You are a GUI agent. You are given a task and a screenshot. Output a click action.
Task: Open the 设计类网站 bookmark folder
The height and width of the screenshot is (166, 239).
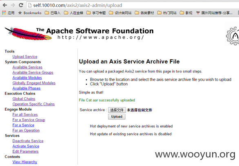(120, 13)
